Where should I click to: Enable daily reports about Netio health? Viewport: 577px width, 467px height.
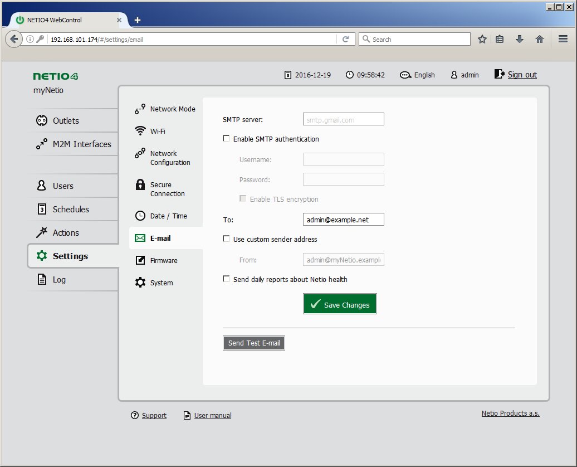tap(226, 279)
